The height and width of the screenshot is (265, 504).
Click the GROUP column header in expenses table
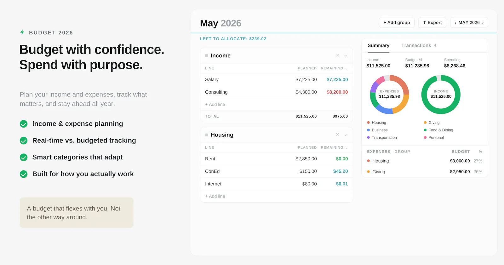coord(402,152)
